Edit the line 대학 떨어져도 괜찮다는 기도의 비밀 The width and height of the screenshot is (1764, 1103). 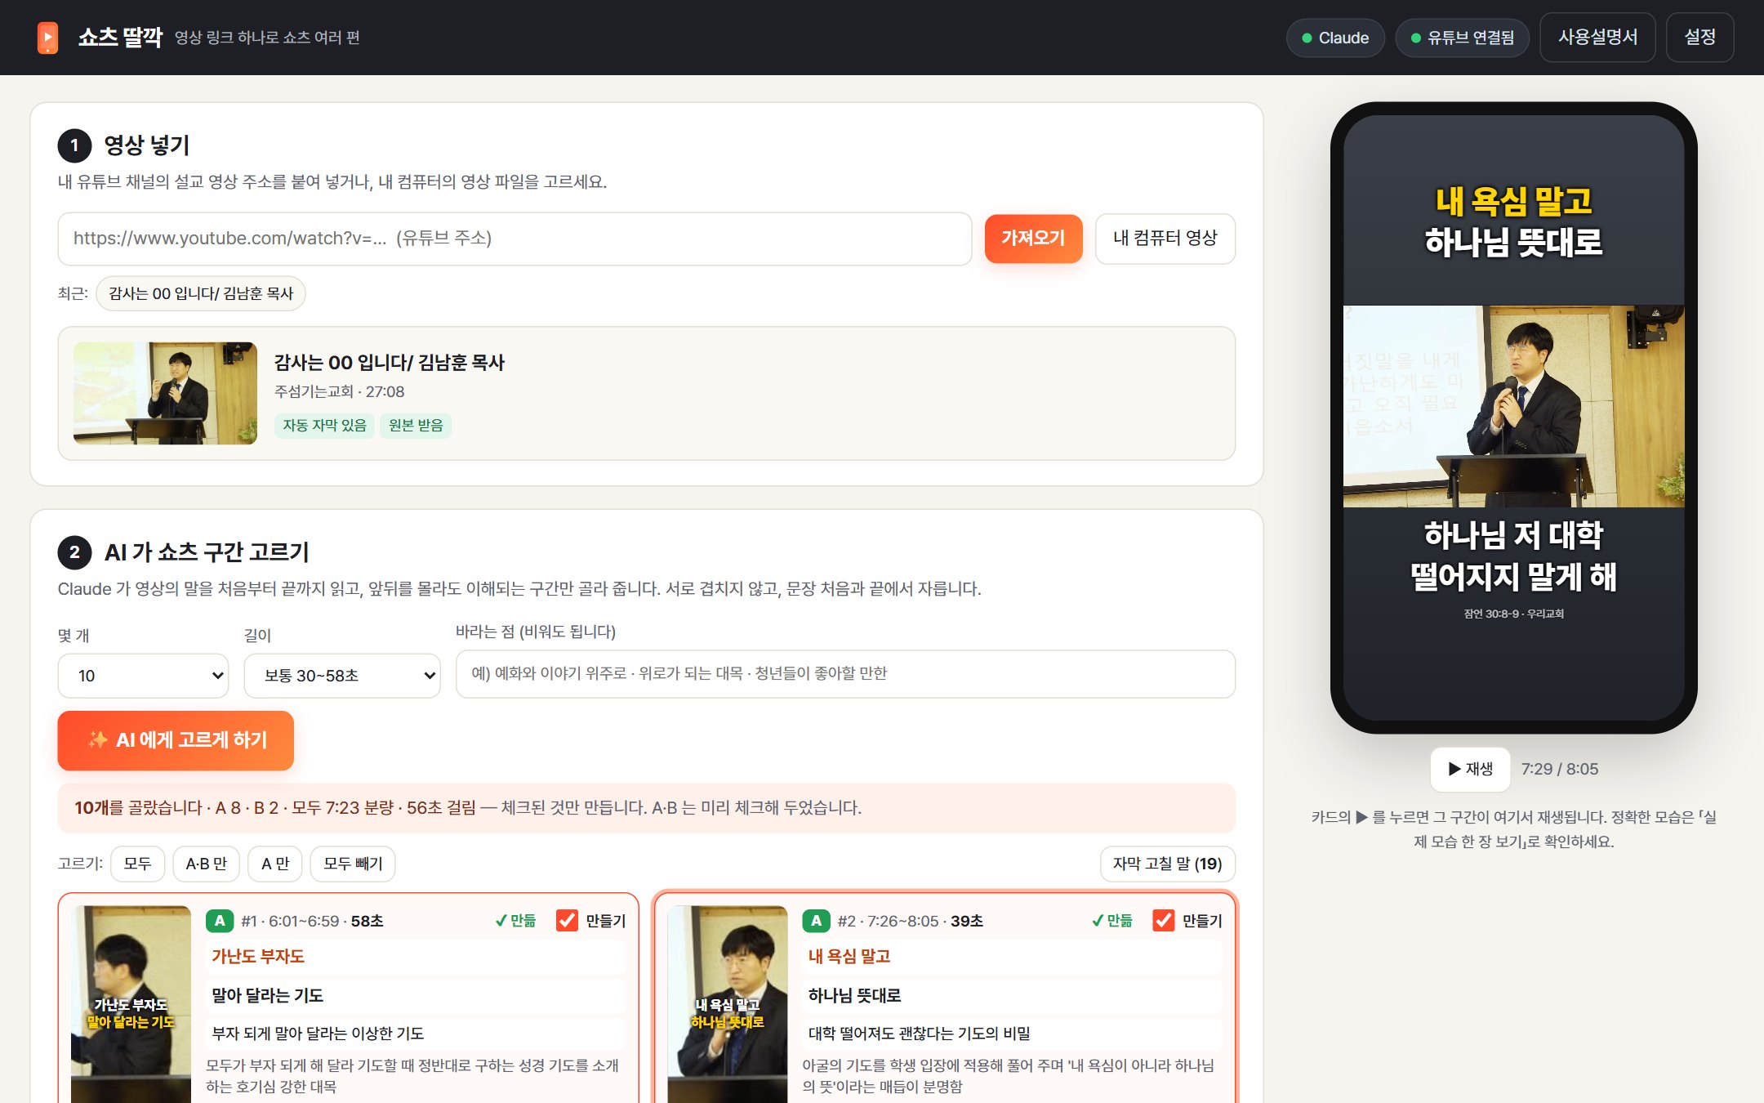coord(1012,1034)
